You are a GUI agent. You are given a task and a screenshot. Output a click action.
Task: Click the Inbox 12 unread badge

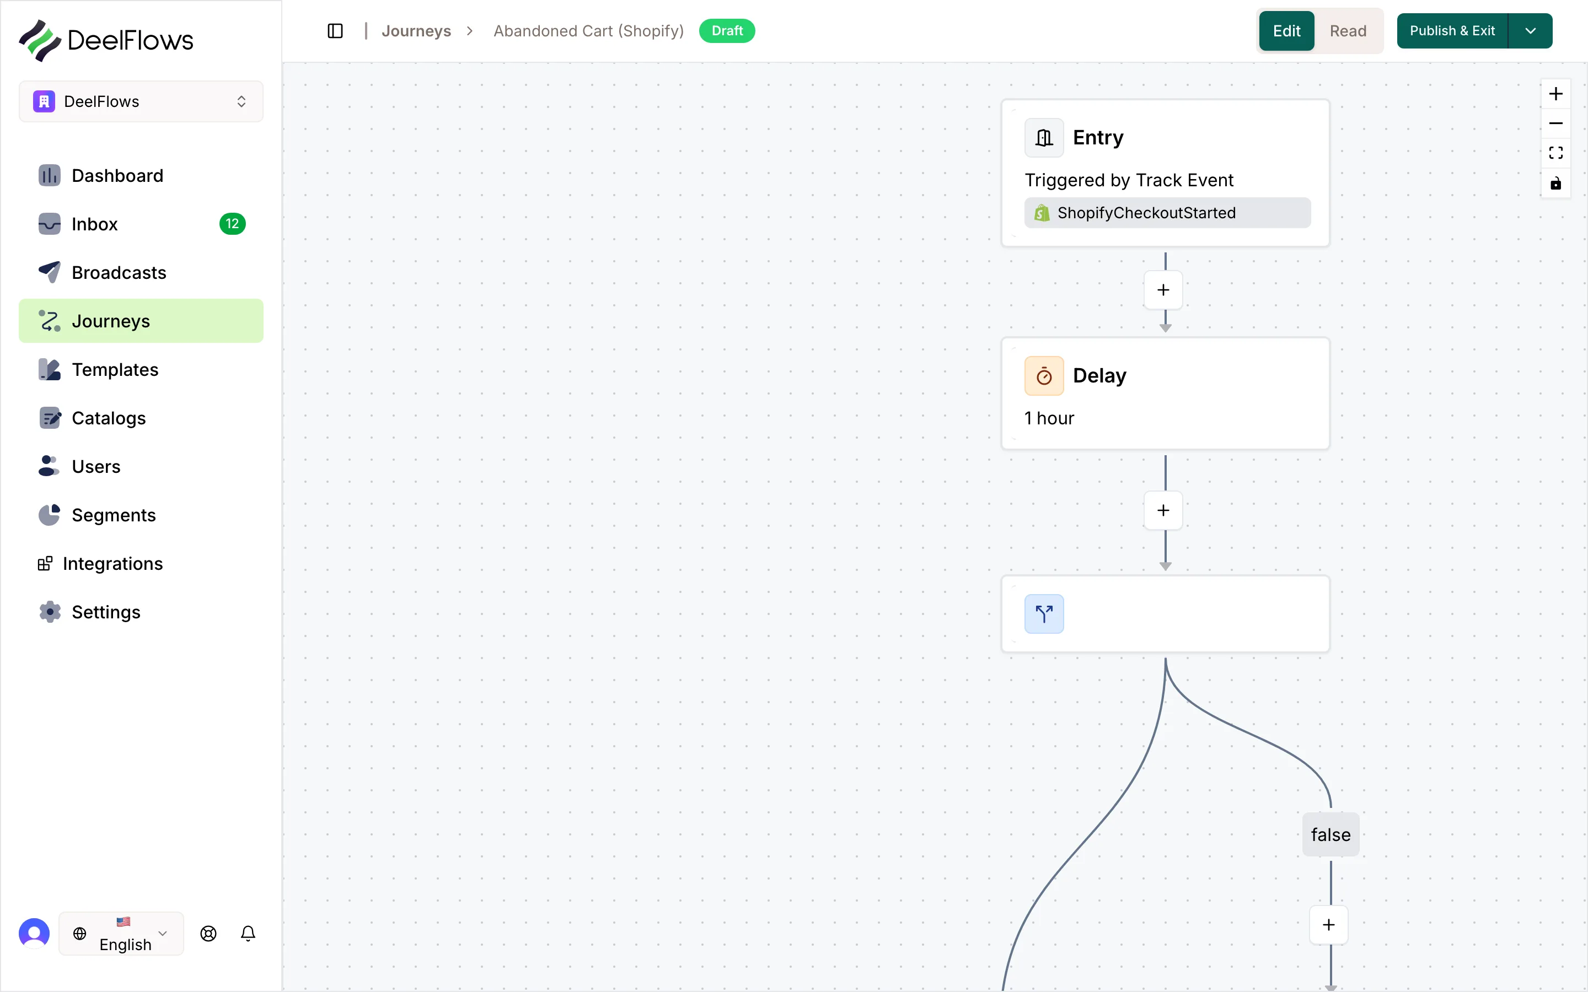[232, 224]
